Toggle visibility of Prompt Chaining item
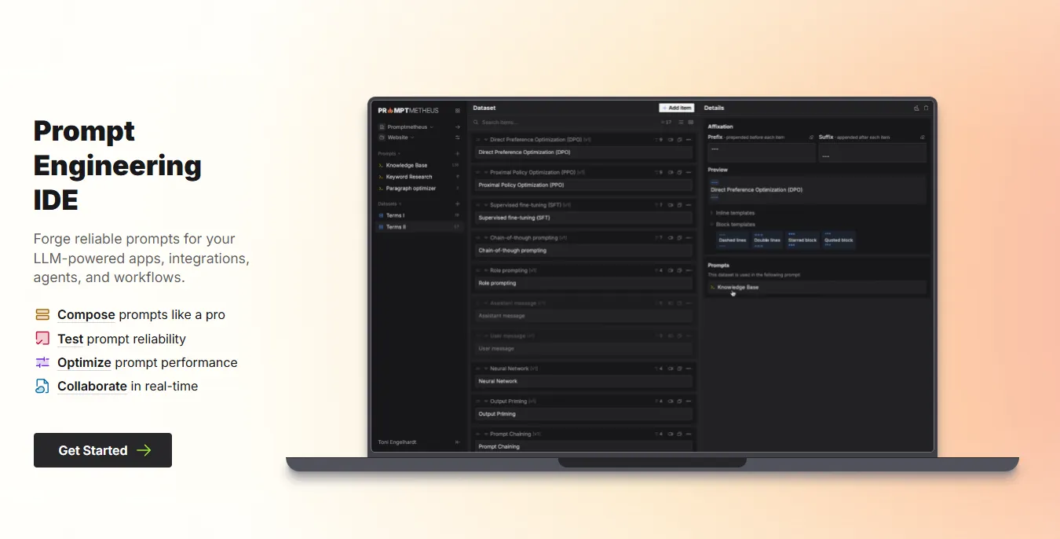The height and width of the screenshot is (539, 1060). 671,434
